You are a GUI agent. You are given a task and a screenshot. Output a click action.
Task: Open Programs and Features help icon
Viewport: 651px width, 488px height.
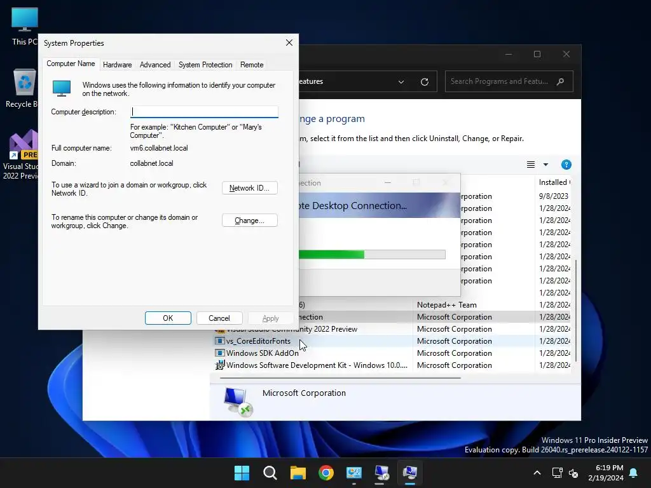coord(566,165)
